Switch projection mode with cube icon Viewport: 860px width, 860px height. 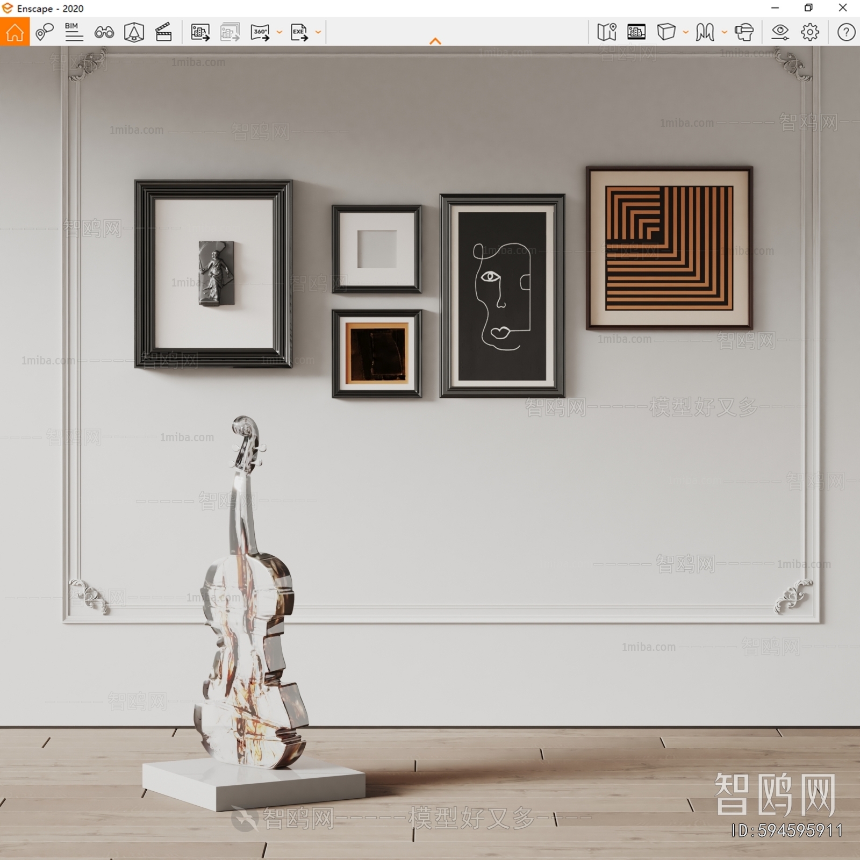coord(666,32)
